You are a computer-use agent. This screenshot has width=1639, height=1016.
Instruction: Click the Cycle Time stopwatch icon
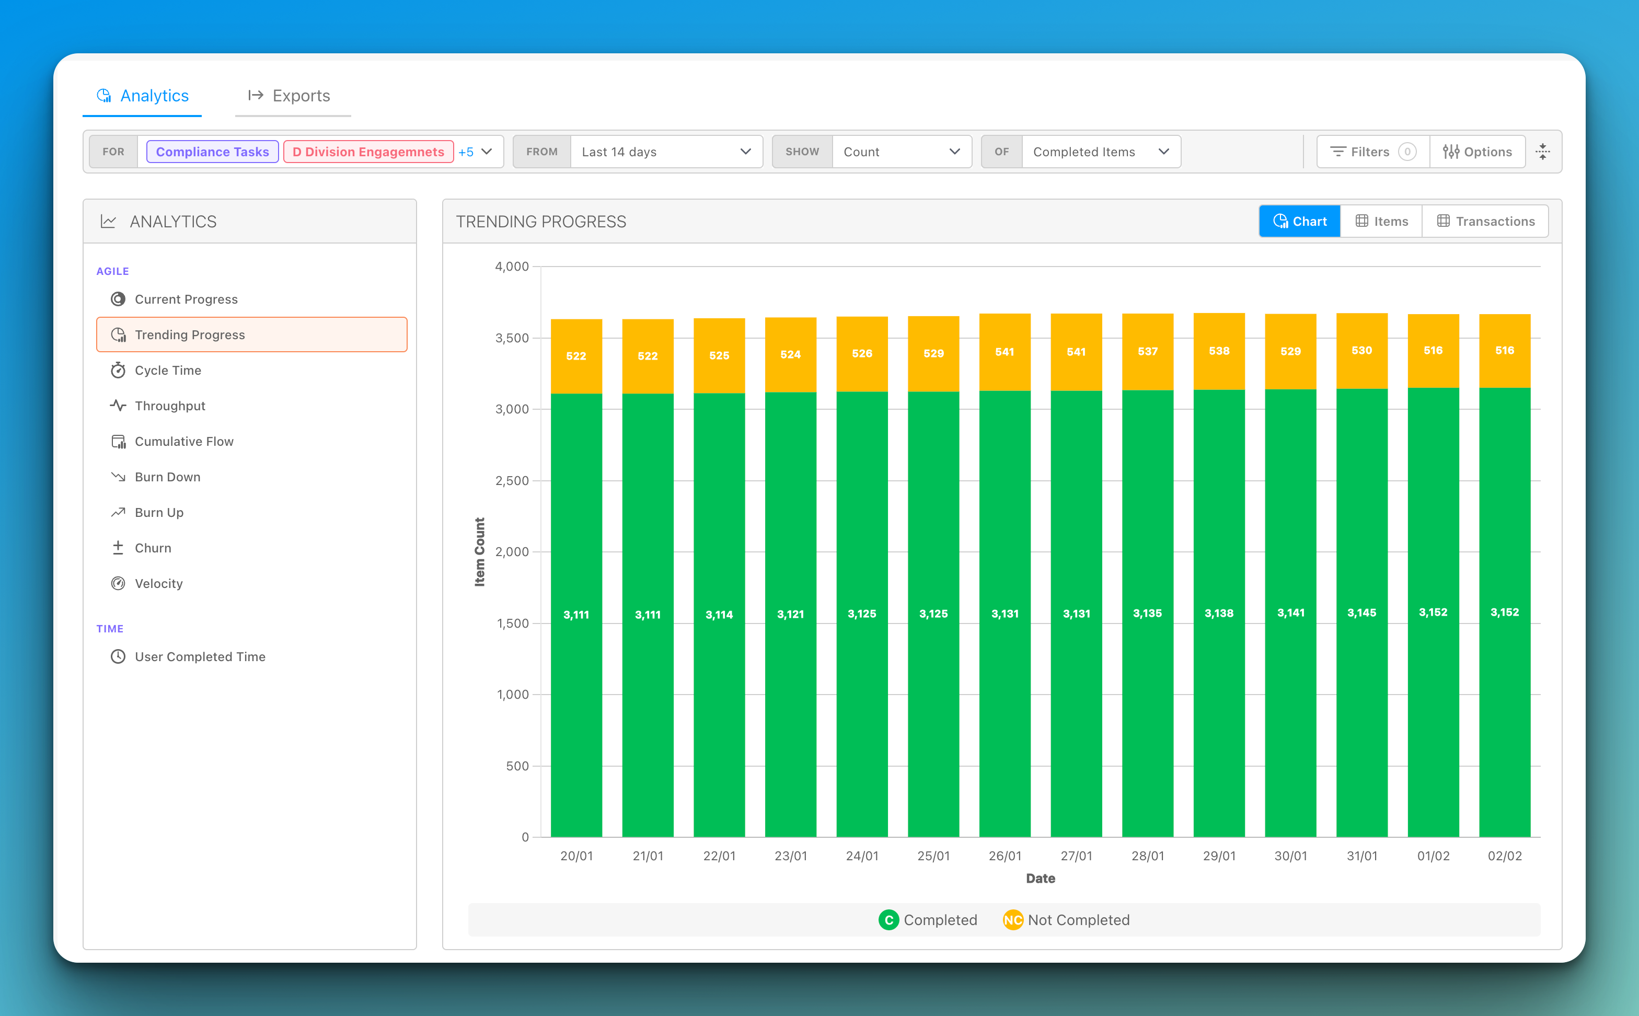click(118, 370)
